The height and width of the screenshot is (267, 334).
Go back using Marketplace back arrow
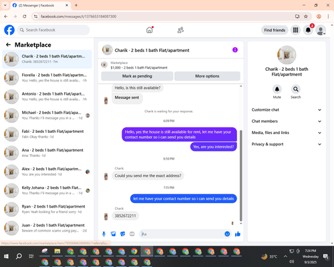[x=8, y=45]
